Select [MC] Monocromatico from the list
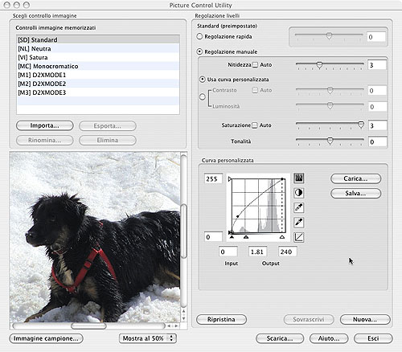This screenshot has width=402, height=352. 98,66
